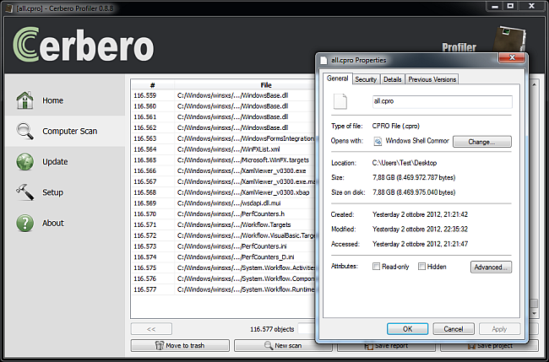Go to previous page with << button
The height and width of the screenshot is (362, 549).
(x=151, y=329)
